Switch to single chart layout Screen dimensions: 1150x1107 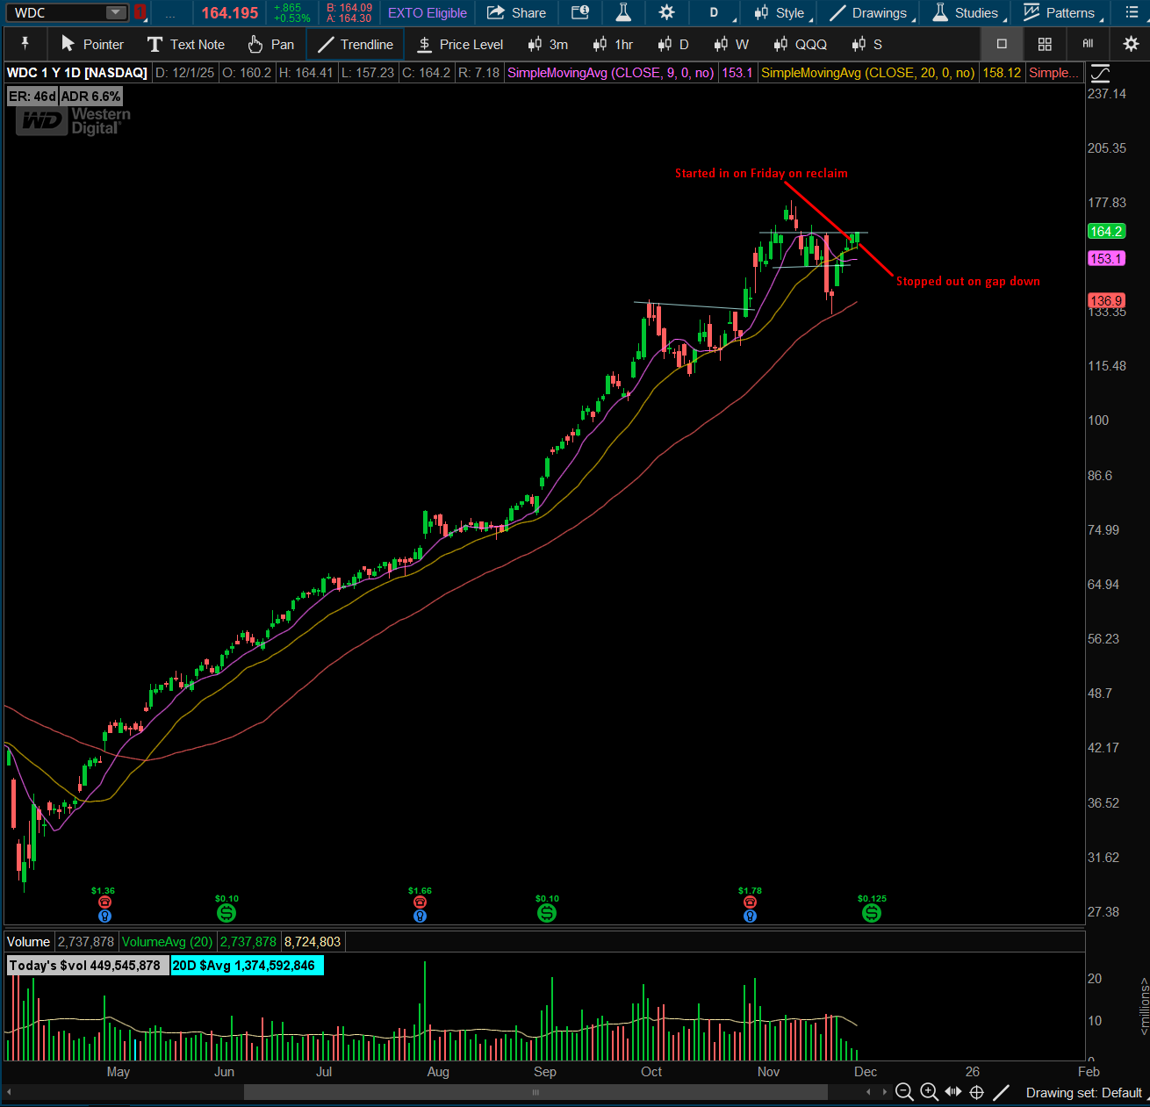point(1002,44)
